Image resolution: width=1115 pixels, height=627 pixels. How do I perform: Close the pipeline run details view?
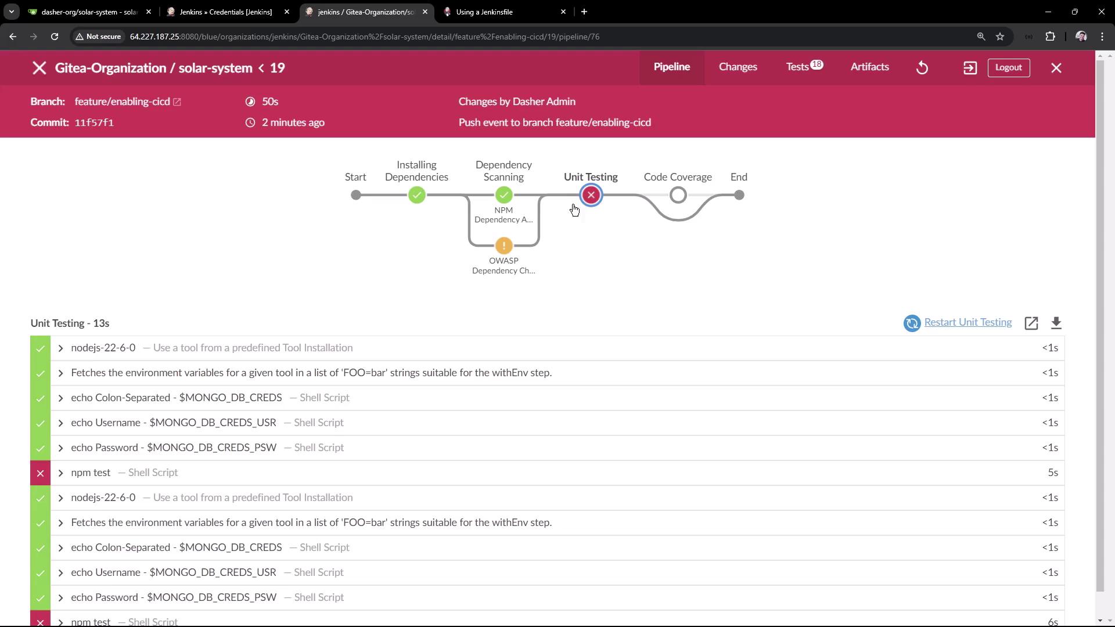(x=1056, y=68)
